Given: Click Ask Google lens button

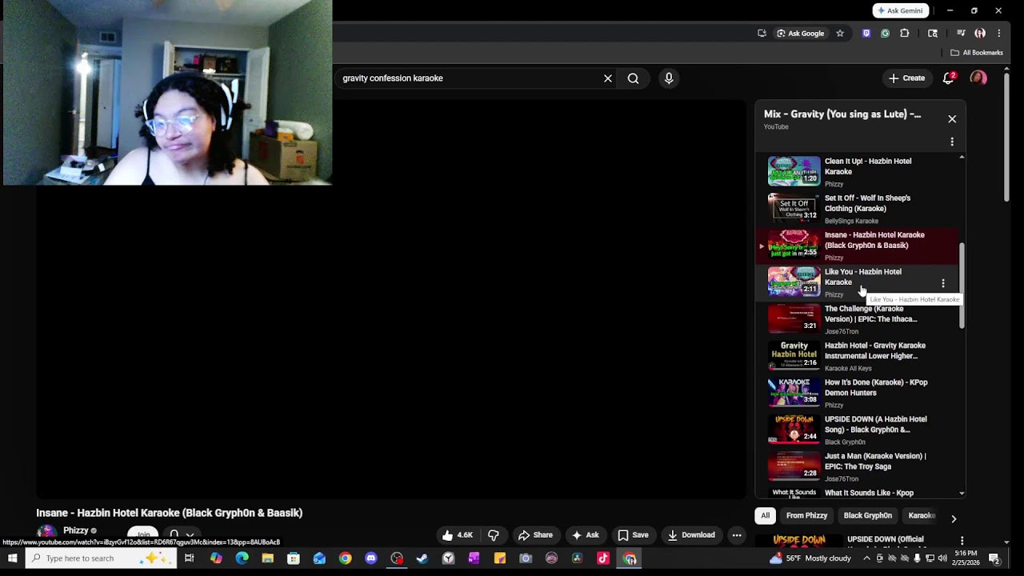Looking at the screenshot, I should click(x=800, y=34).
